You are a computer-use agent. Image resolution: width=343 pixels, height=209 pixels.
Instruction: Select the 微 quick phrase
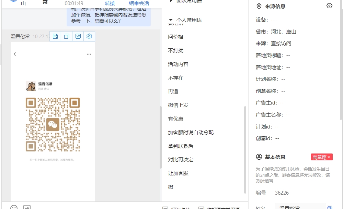[x=171, y=187]
